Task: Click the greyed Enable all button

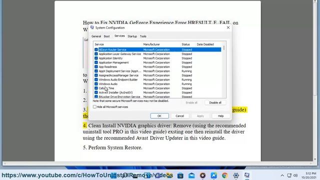Action: (191, 102)
